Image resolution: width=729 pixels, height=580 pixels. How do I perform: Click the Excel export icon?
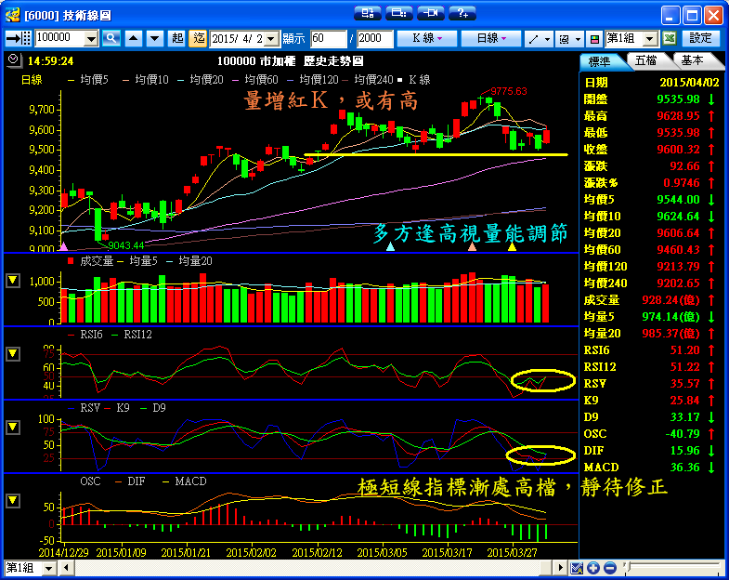click(x=670, y=38)
